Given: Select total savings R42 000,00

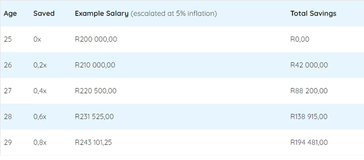Looking at the screenshot, I should pyautogui.click(x=309, y=65).
